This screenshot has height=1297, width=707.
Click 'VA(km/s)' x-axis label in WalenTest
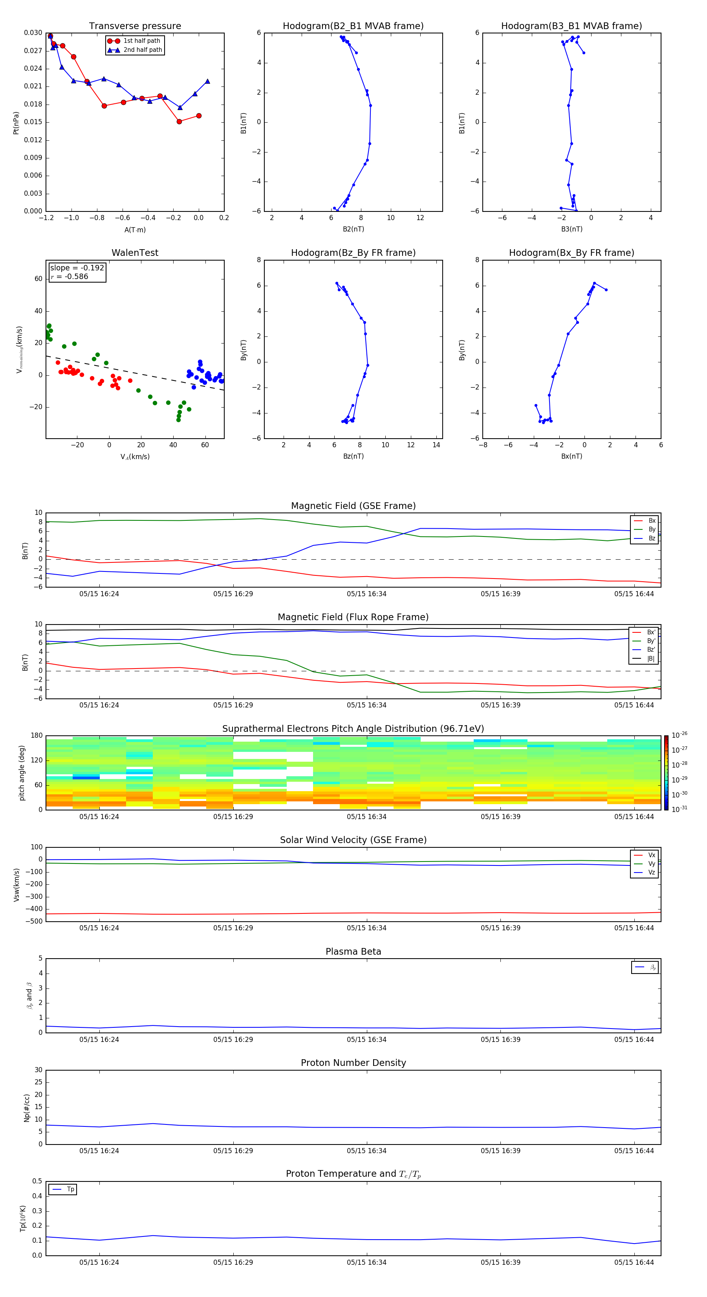click(x=135, y=457)
